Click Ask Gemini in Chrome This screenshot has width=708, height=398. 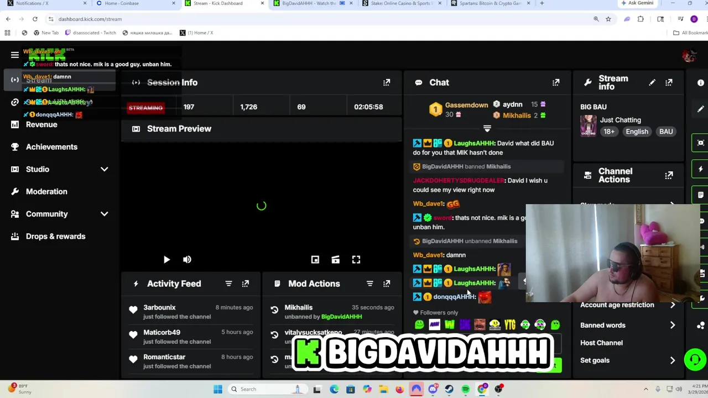(x=637, y=3)
